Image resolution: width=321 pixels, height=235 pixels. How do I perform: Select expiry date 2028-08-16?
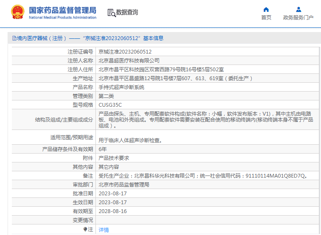pyautogui.click(x=113, y=211)
